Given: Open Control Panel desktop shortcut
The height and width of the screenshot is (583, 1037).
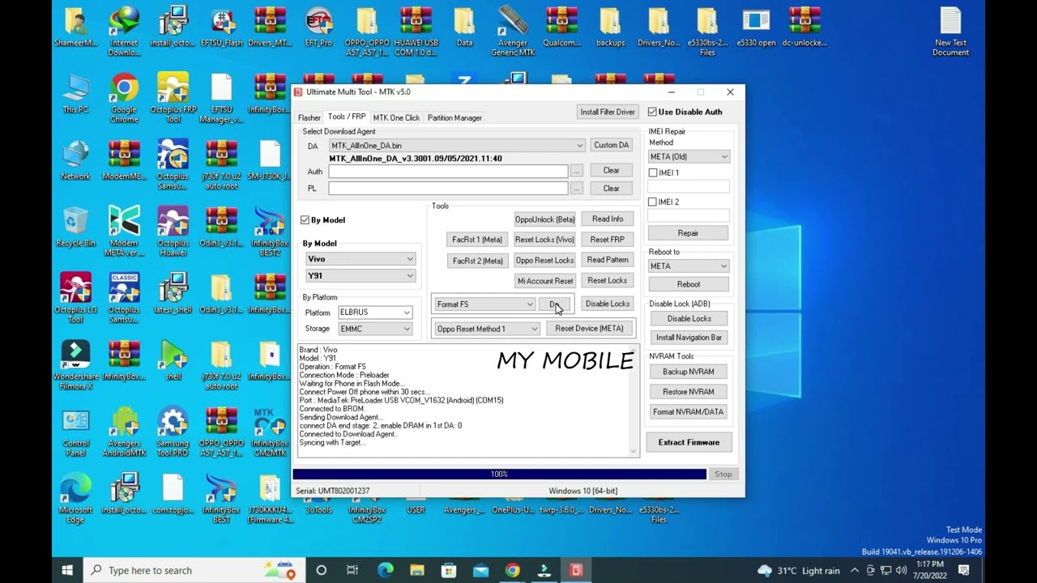Looking at the screenshot, I should (75, 432).
